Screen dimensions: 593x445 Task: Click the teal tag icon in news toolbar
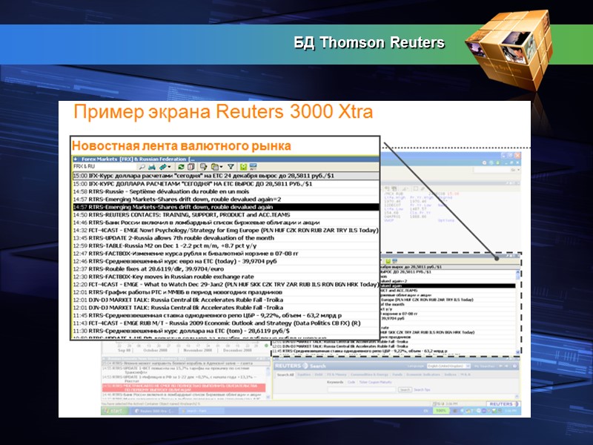(162, 167)
